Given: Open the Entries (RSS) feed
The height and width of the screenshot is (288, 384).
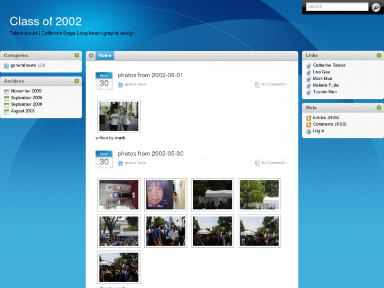Looking at the screenshot, I should (326, 118).
